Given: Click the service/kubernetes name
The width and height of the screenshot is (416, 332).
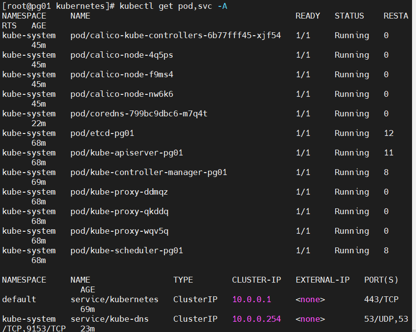Looking at the screenshot, I should click(x=114, y=299).
